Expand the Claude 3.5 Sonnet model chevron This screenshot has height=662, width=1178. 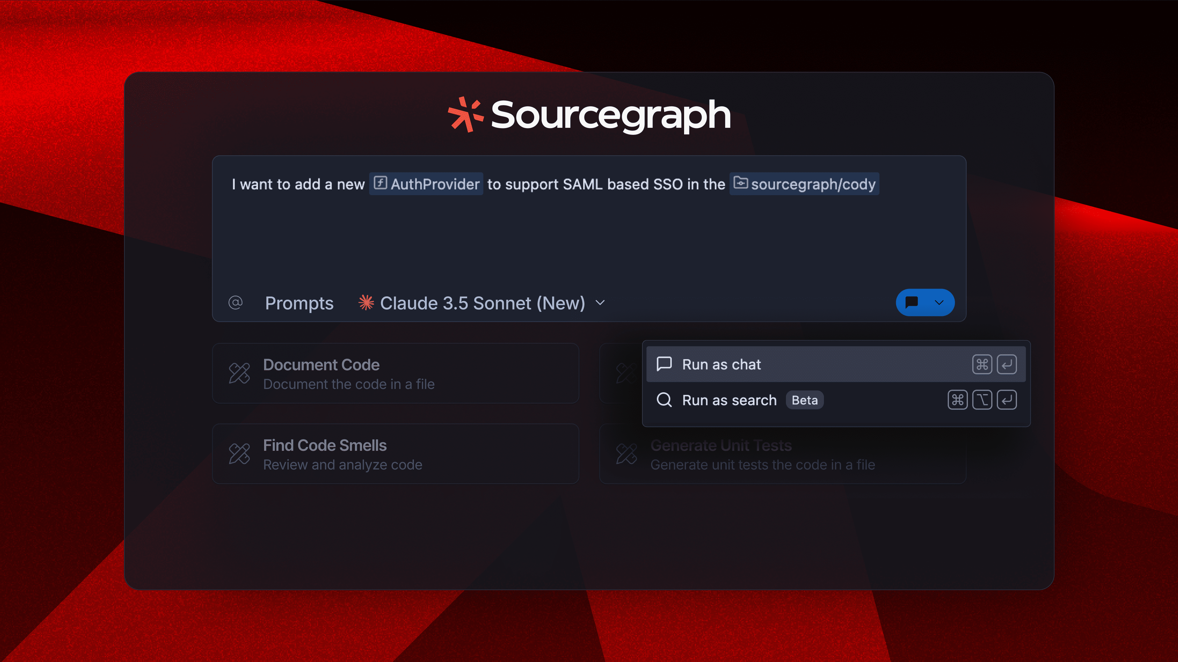[x=600, y=302]
